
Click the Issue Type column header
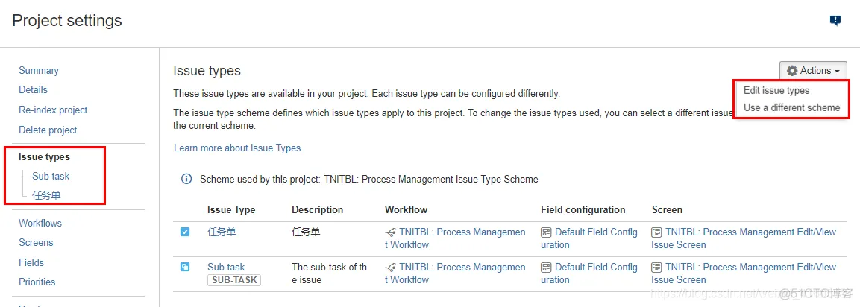pyautogui.click(x=231, y=209)
